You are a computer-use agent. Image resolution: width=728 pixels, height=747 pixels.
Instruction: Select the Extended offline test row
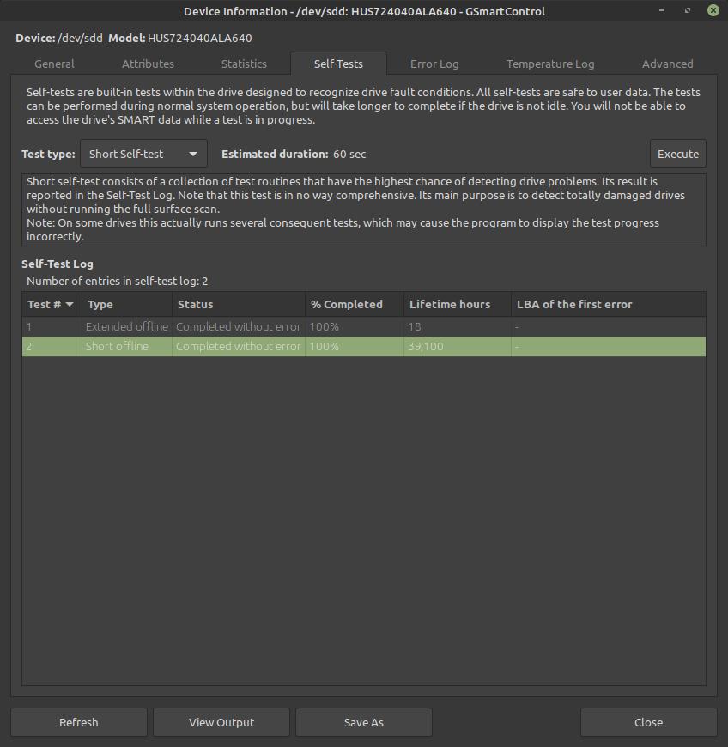click(x=364, y=327)
